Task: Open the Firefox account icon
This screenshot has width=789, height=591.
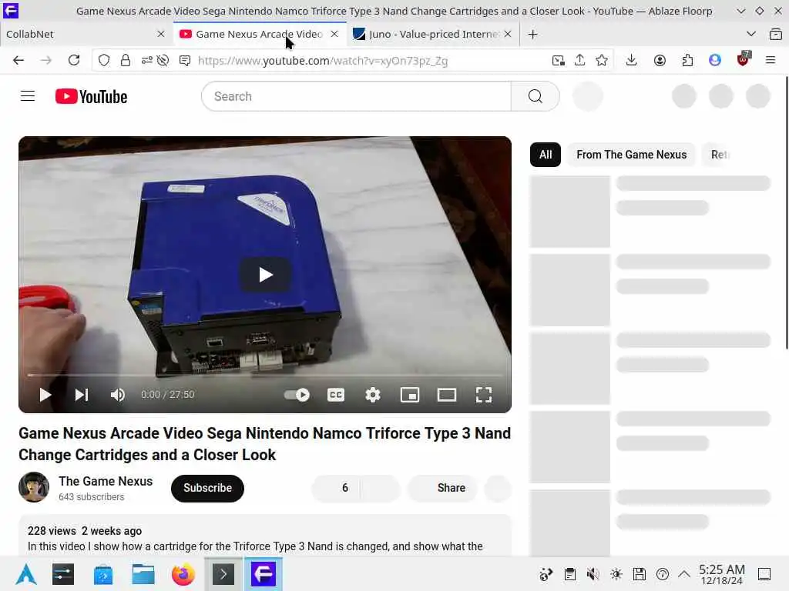Action: click(660, 60)
